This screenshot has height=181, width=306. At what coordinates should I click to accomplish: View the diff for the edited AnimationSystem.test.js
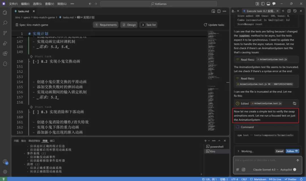[x=294, y=103]
